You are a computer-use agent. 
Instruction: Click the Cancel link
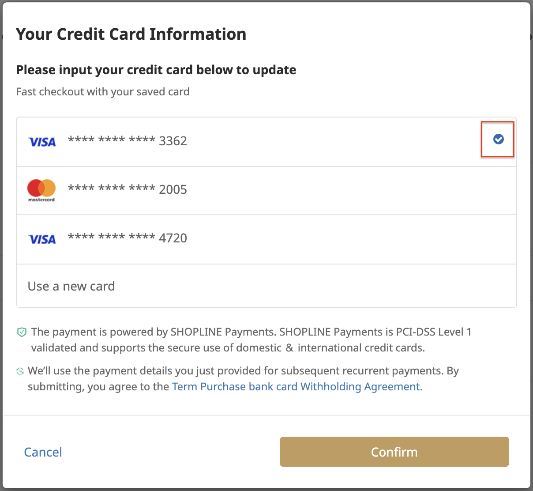[x=43, y=452]
